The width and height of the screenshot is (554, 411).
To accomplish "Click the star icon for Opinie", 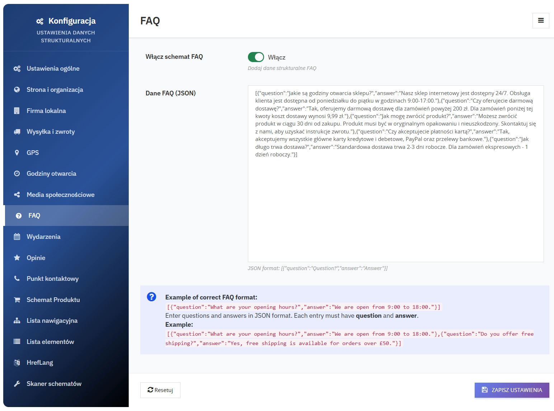I will 17,258.
